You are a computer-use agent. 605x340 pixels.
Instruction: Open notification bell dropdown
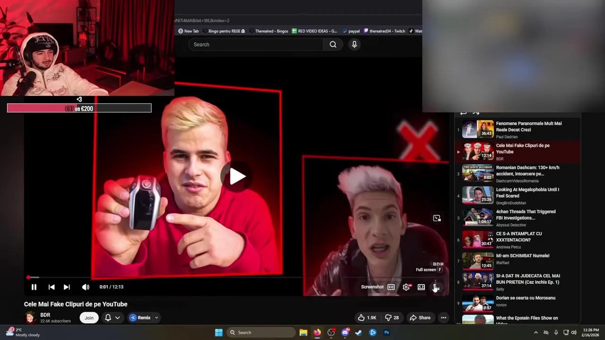pos(112,318)
